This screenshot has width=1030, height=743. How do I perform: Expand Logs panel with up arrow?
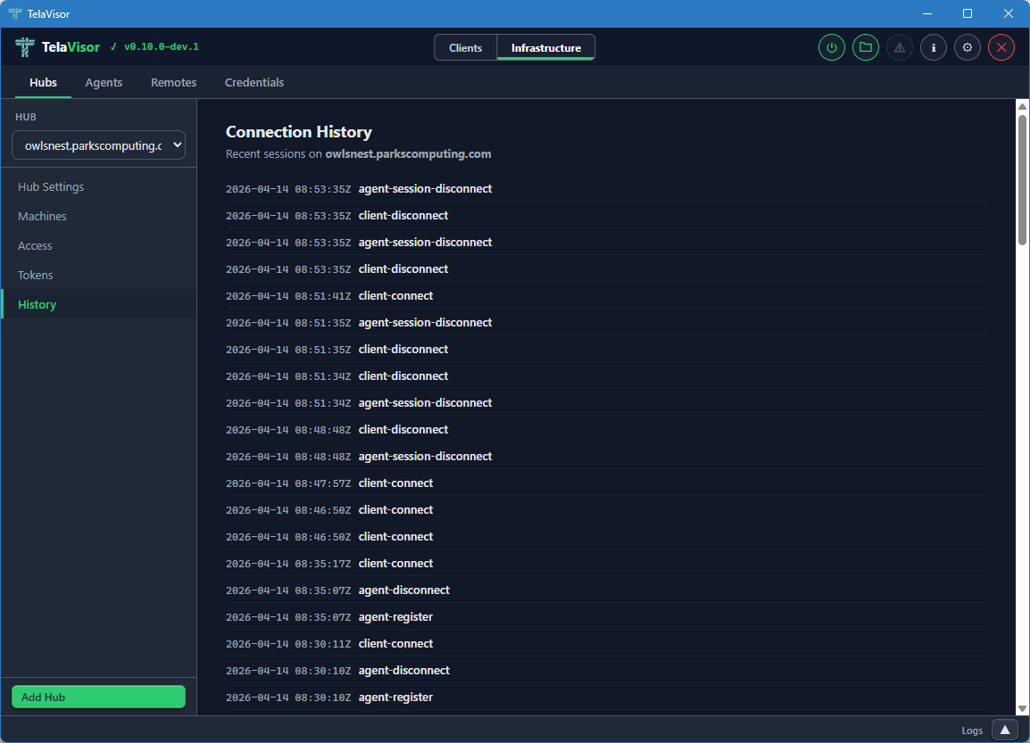1004,730
